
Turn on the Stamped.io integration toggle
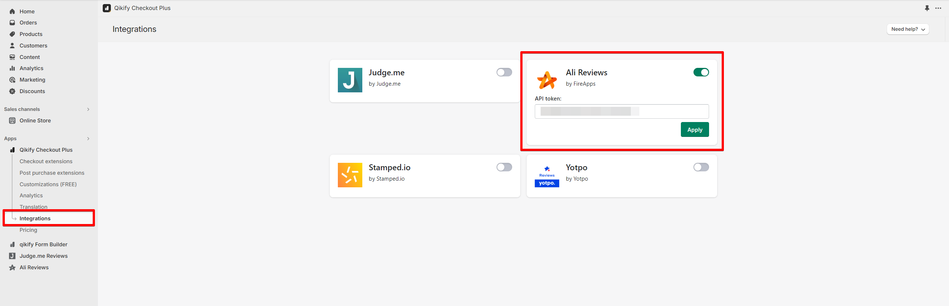click(x=504, y=167)
